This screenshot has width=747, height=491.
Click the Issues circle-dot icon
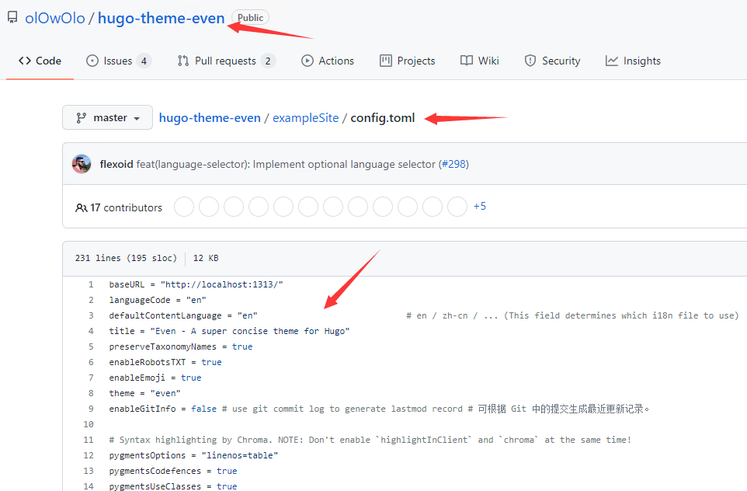pyautogui.click(x=92, y=61)
